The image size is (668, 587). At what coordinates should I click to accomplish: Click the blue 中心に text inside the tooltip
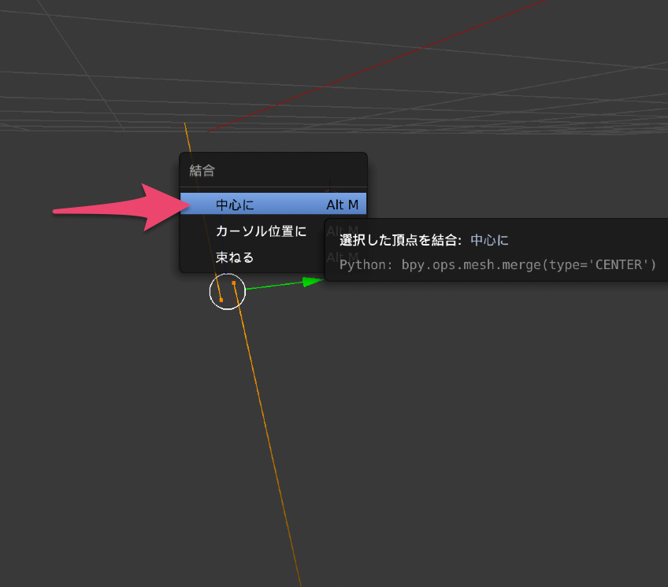click(488, 240)
